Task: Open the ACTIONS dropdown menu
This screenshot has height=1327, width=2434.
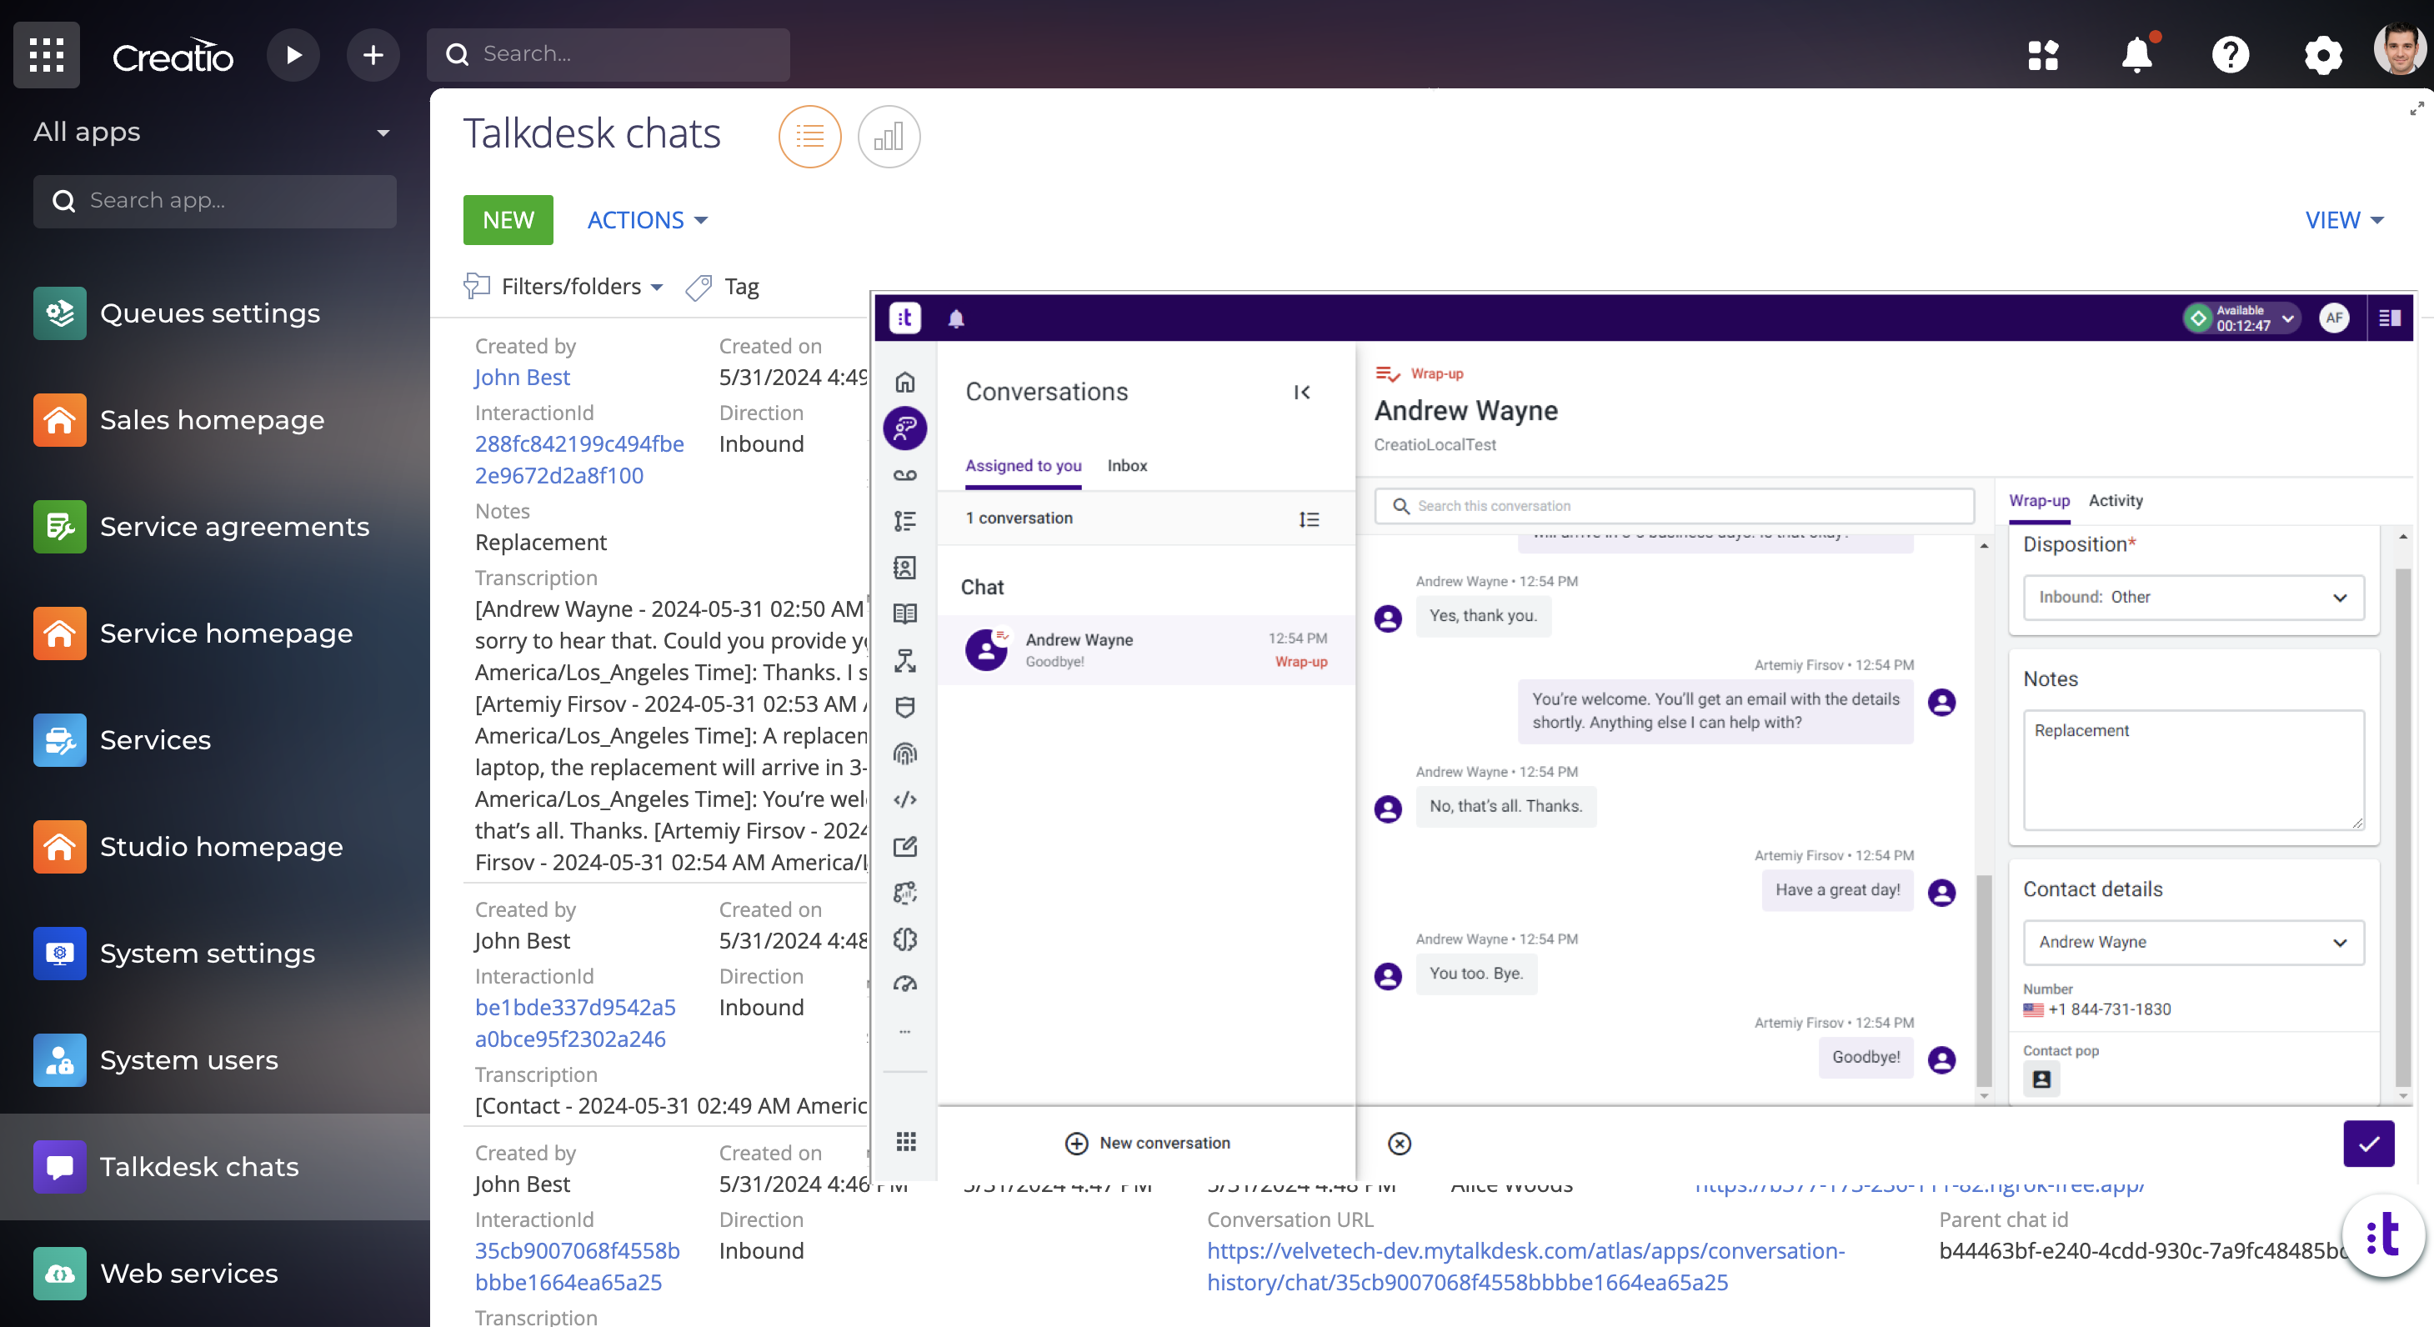Action: (x=647, y=220)
